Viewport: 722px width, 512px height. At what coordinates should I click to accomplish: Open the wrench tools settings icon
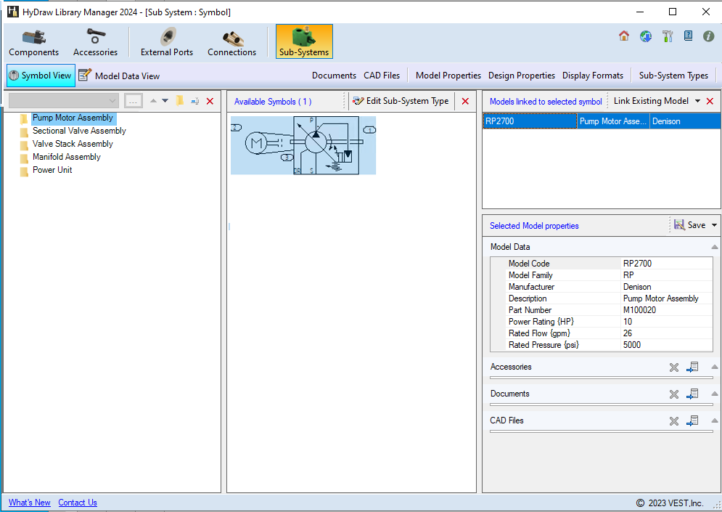tap(668, 36)
